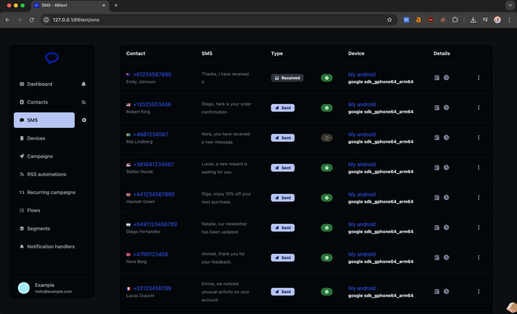Click the SMS - 66text browser tab
This screenshot has width=517, height=314.
(x=70, y=5)
